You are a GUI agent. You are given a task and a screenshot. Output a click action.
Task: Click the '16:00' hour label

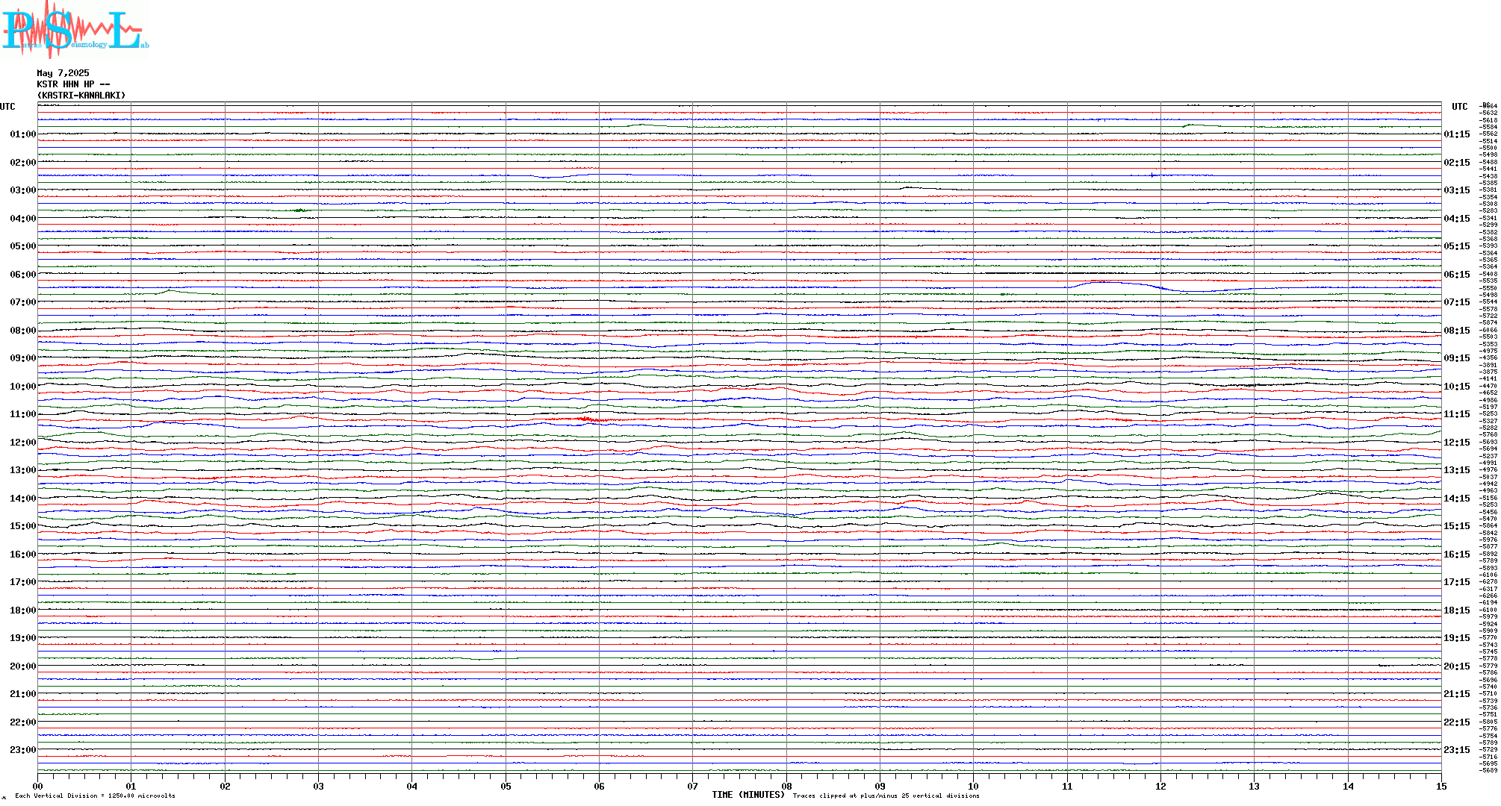(23, 554)
